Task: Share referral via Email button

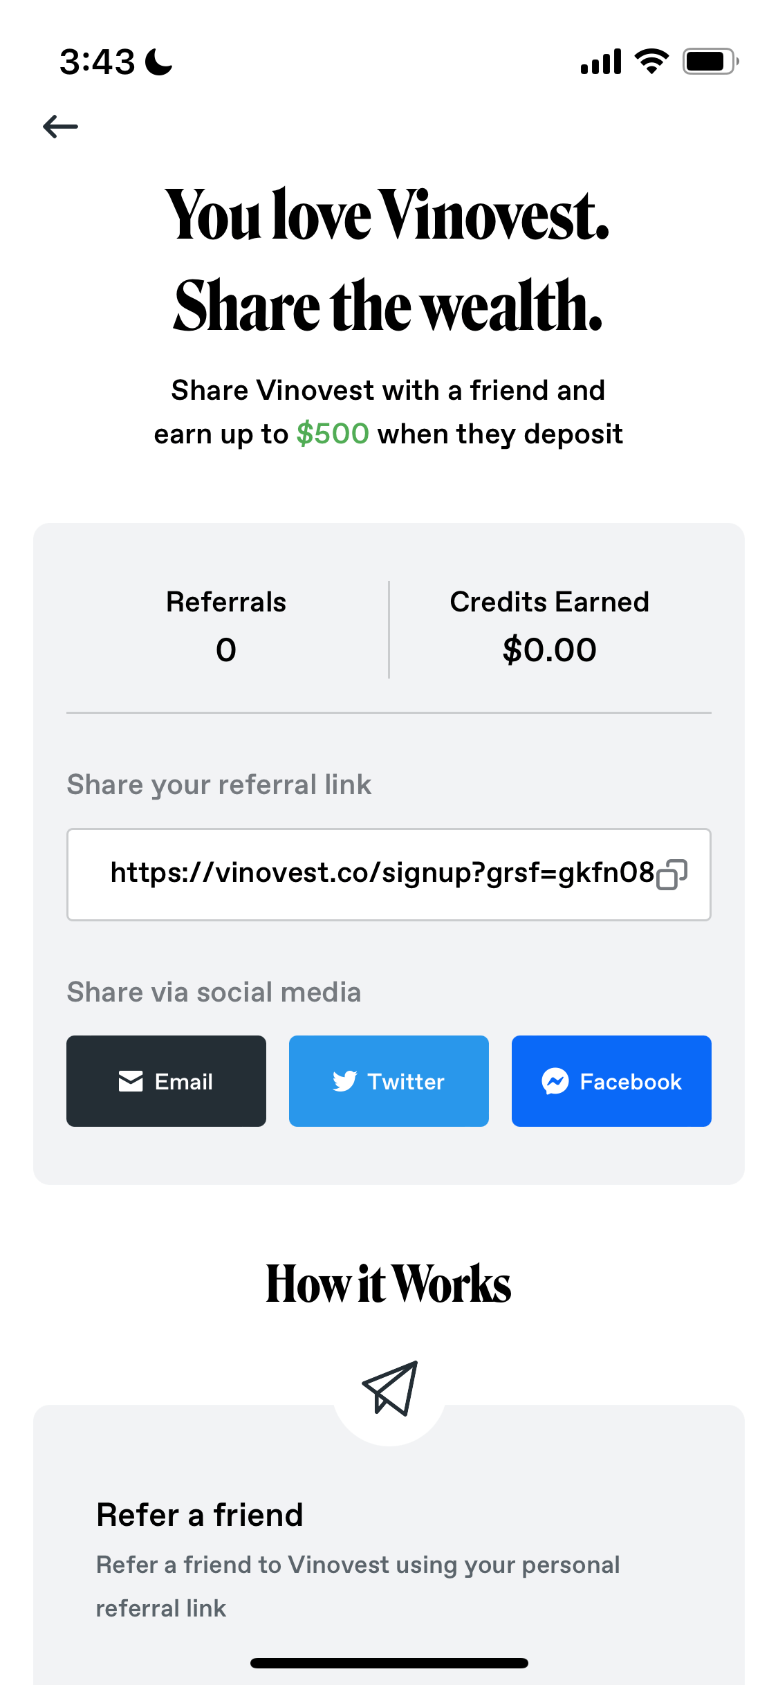Action: pos(166,1081)
